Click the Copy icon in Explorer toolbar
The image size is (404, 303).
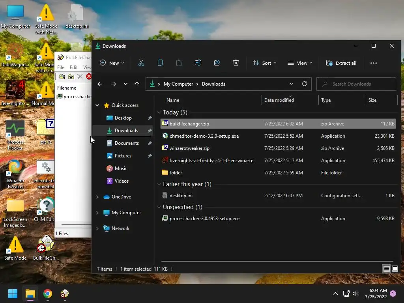[160, 63]
